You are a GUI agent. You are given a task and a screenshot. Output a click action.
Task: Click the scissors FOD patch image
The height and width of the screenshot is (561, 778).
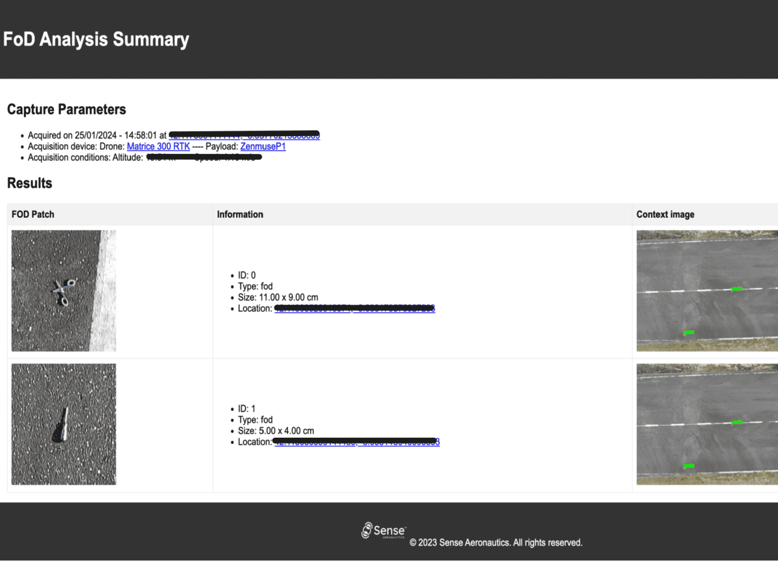(64, 291)
